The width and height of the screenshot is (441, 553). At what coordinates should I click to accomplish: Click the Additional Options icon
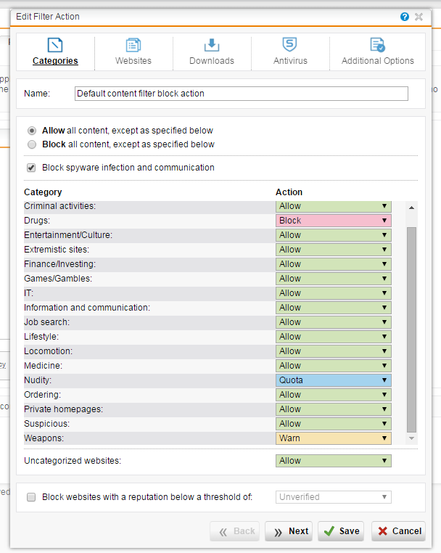pos(378,45)
